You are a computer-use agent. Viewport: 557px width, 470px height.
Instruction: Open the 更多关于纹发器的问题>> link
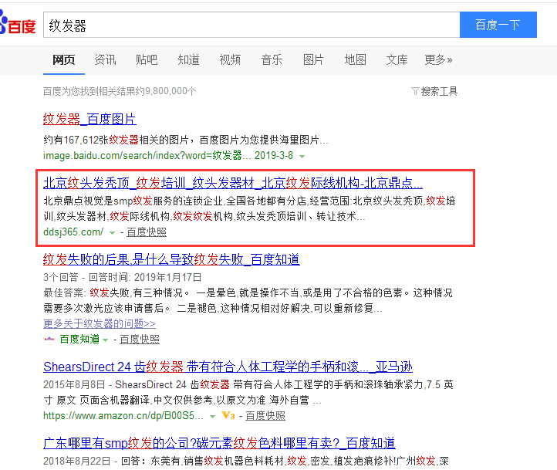(x=100, y=323)
